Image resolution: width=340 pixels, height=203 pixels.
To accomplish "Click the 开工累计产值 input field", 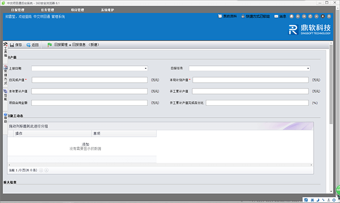I will click(x=250, y=91).
